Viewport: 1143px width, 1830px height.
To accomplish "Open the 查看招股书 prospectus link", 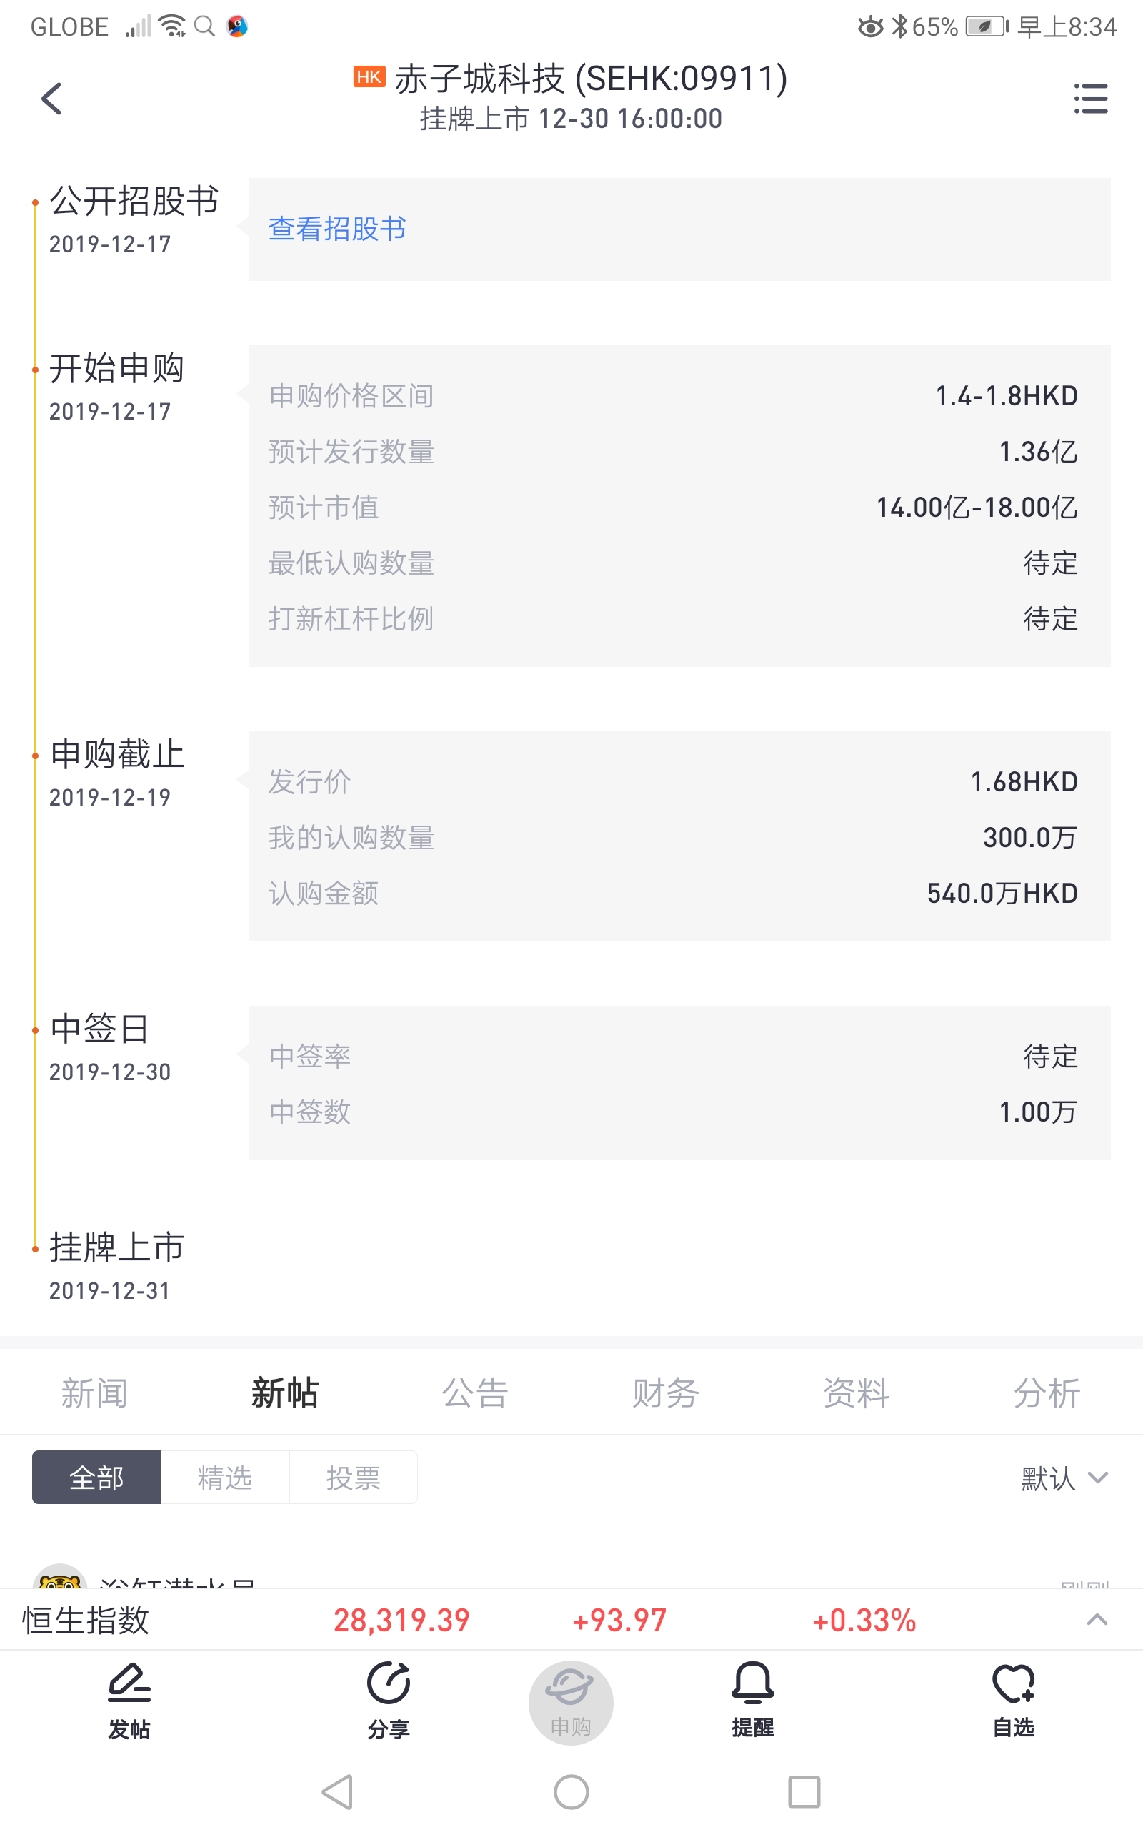I will point(337,228).
